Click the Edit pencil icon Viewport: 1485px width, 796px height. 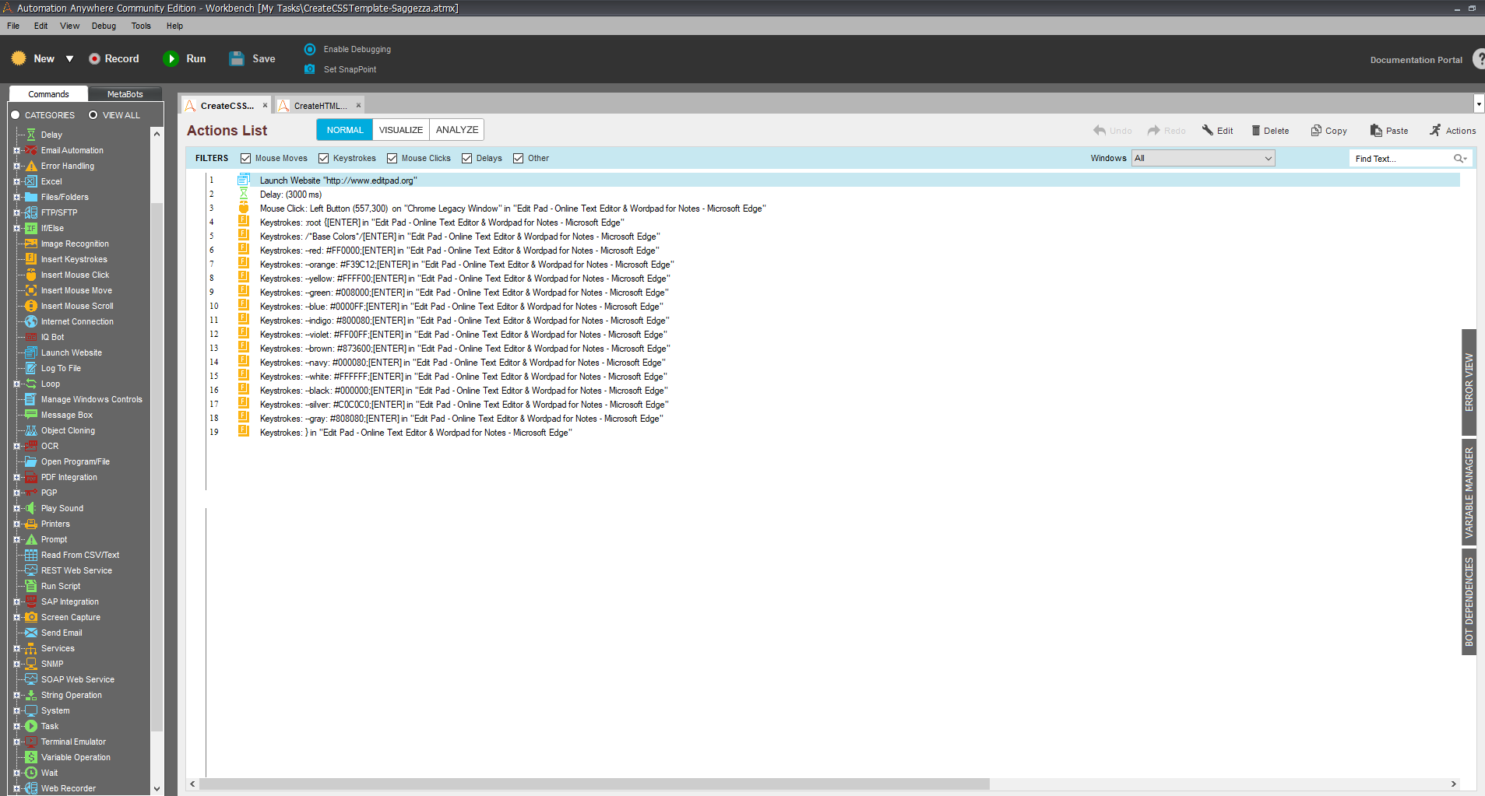click(x=1208, y=130)
